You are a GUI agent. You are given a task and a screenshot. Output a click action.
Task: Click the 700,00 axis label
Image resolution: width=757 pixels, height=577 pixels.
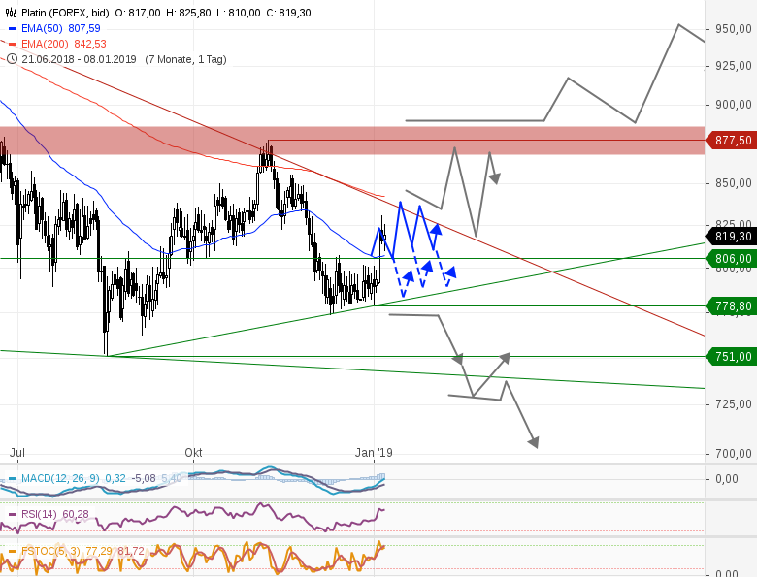(734, 454)
